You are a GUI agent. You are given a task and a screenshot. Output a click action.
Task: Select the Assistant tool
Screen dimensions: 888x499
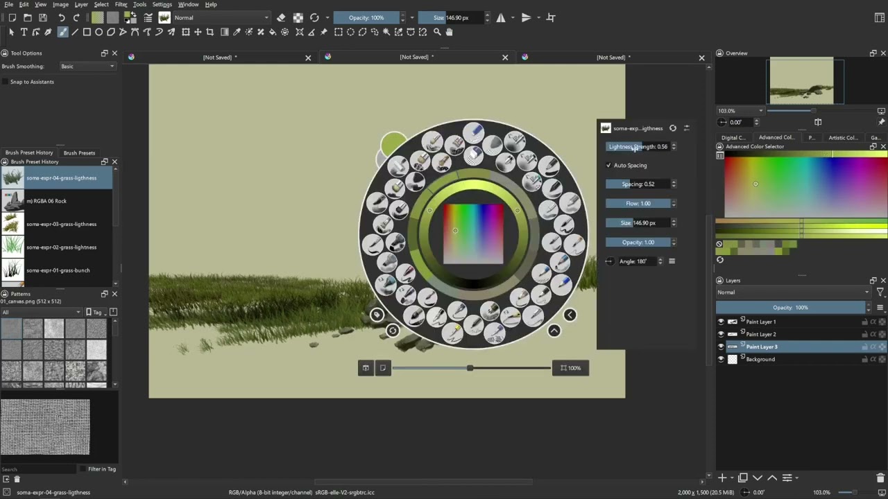coord(300,32)
